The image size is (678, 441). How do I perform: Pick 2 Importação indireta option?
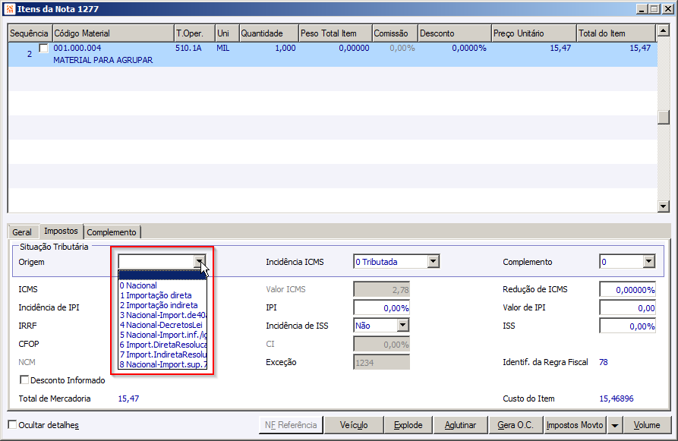pyautogui.click(x=162, y=305)
